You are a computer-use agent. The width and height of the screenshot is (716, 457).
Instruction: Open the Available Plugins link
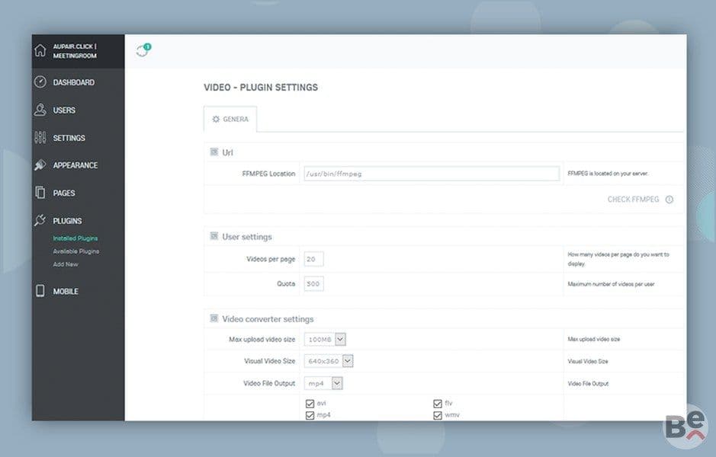pyautogui.click(x=75, y=251)
